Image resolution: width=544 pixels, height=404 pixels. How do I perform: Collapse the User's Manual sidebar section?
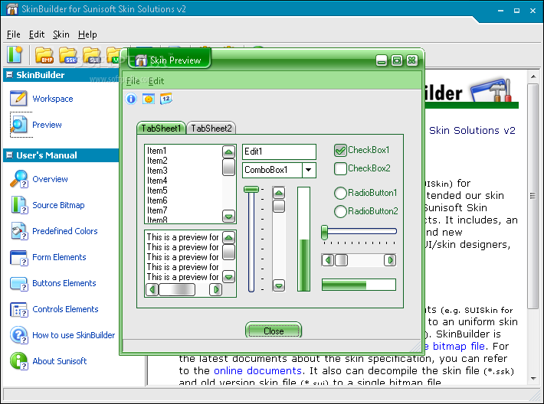(10, 155)
